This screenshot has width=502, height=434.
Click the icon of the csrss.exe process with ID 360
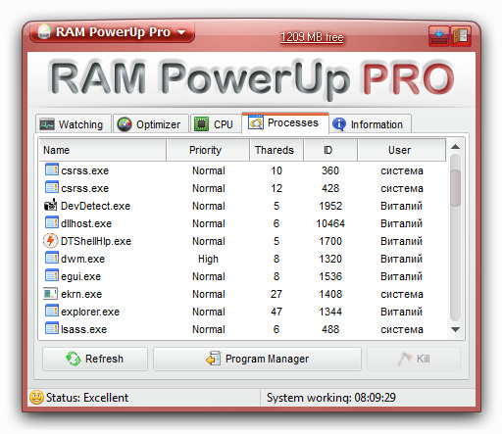point(51,169)
